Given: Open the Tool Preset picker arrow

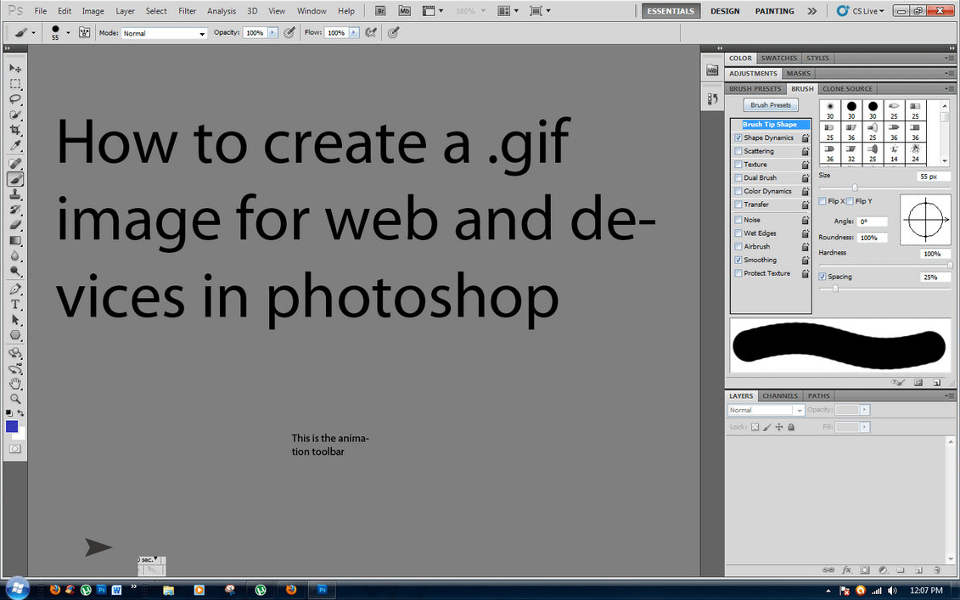Looking at the screenshot, I should tap(33, 32).
